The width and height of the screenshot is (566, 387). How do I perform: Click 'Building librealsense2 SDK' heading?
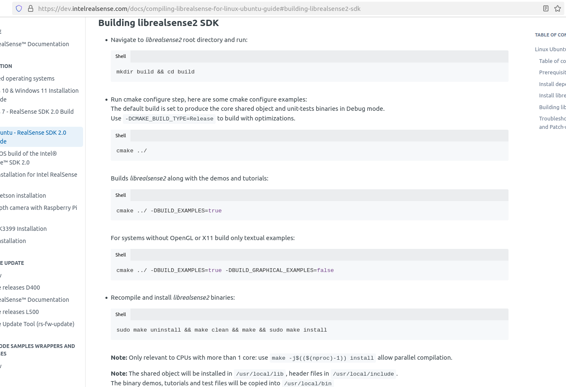pos(159,23)
